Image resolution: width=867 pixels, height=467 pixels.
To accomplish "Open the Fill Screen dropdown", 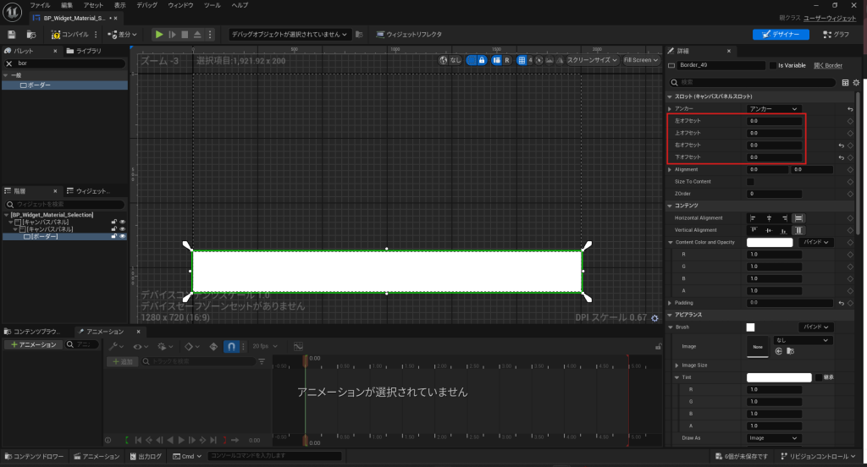I will [640, 60].
